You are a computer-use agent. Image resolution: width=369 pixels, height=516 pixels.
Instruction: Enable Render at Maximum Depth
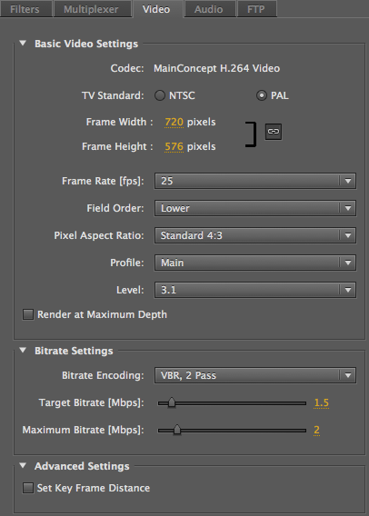[x=28, y=314]
